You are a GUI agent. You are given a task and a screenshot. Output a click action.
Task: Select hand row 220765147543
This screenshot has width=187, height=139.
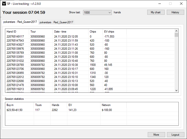(90, 41)
